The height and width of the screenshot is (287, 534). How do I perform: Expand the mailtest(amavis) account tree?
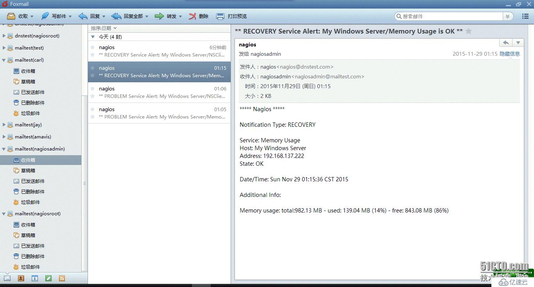pos(4,137)
